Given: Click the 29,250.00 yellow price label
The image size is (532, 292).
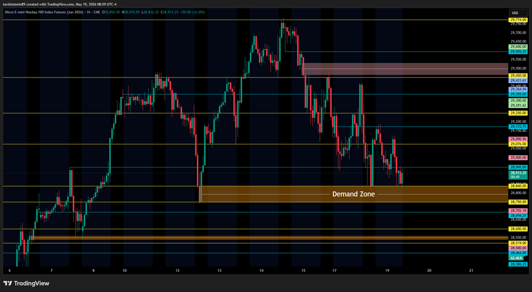Looking at the screenshot, I should (x=518, y=113).
